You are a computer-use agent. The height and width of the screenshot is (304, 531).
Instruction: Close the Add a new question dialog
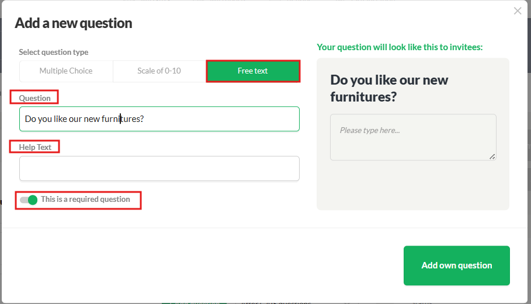pos(518,11)
